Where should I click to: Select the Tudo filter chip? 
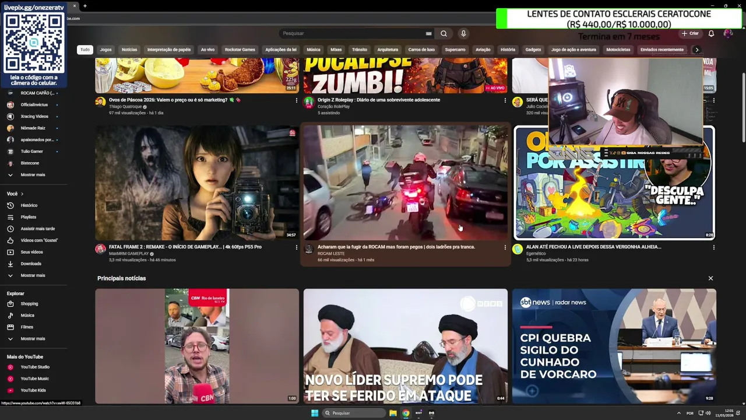coord(85,50)
